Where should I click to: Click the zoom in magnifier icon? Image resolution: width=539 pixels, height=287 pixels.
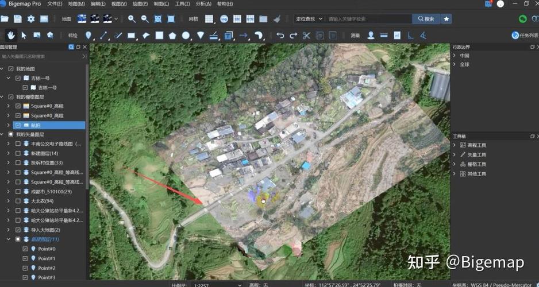132,19
